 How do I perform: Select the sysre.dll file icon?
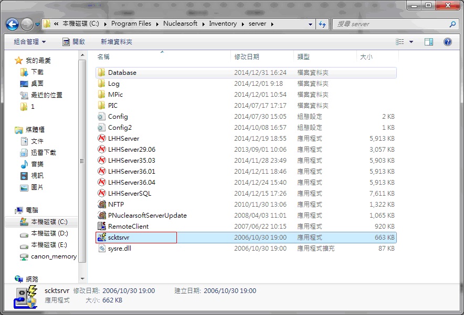[101, 249]
